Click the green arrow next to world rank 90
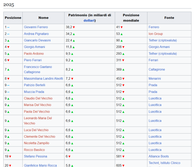 [122, 41]
